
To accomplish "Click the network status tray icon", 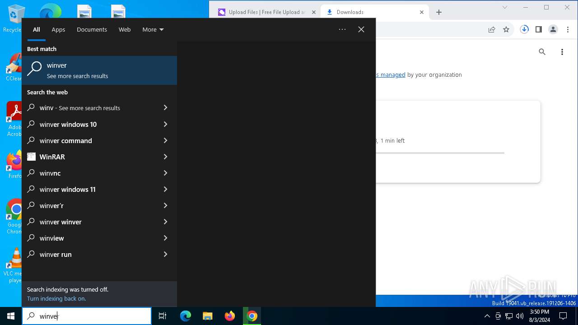I will pyautogui.click(x=509, y=316).
